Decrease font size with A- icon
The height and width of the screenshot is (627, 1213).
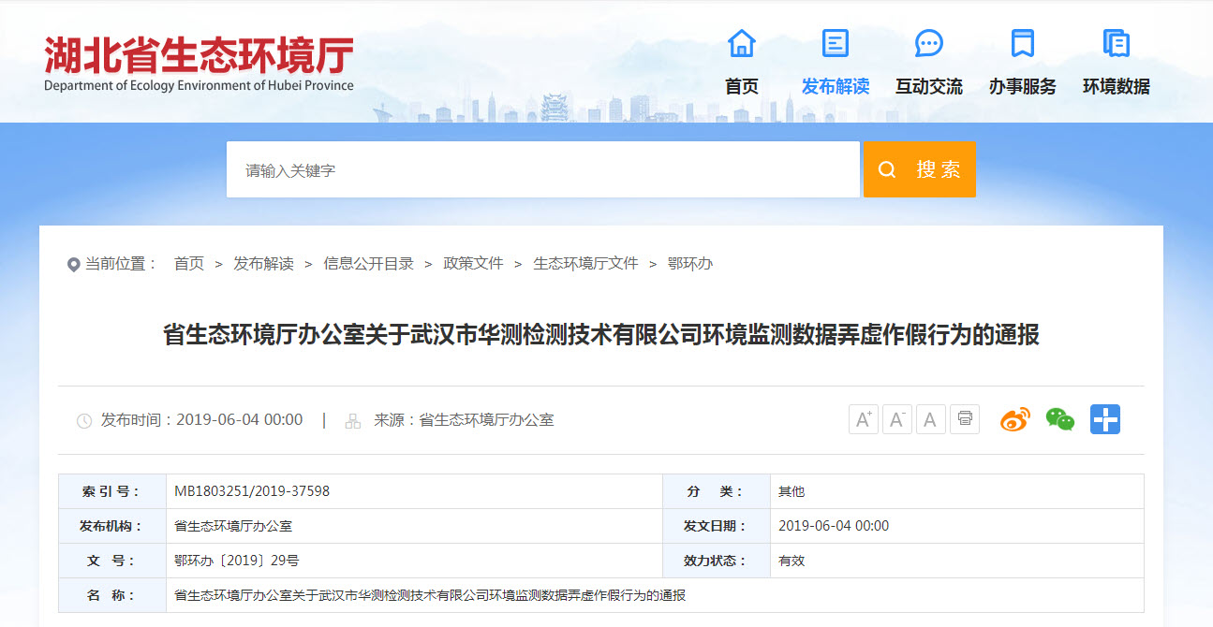896,420
